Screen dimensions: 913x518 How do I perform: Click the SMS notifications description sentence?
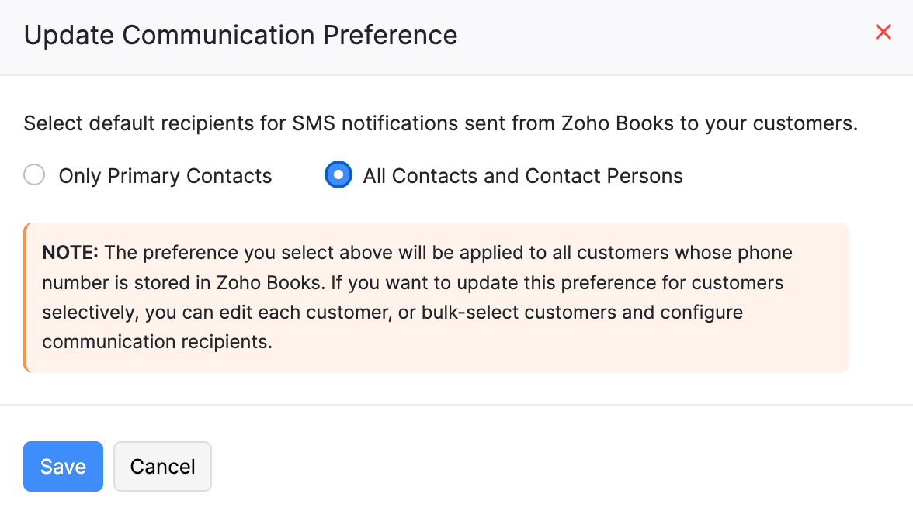click(441, 123)
